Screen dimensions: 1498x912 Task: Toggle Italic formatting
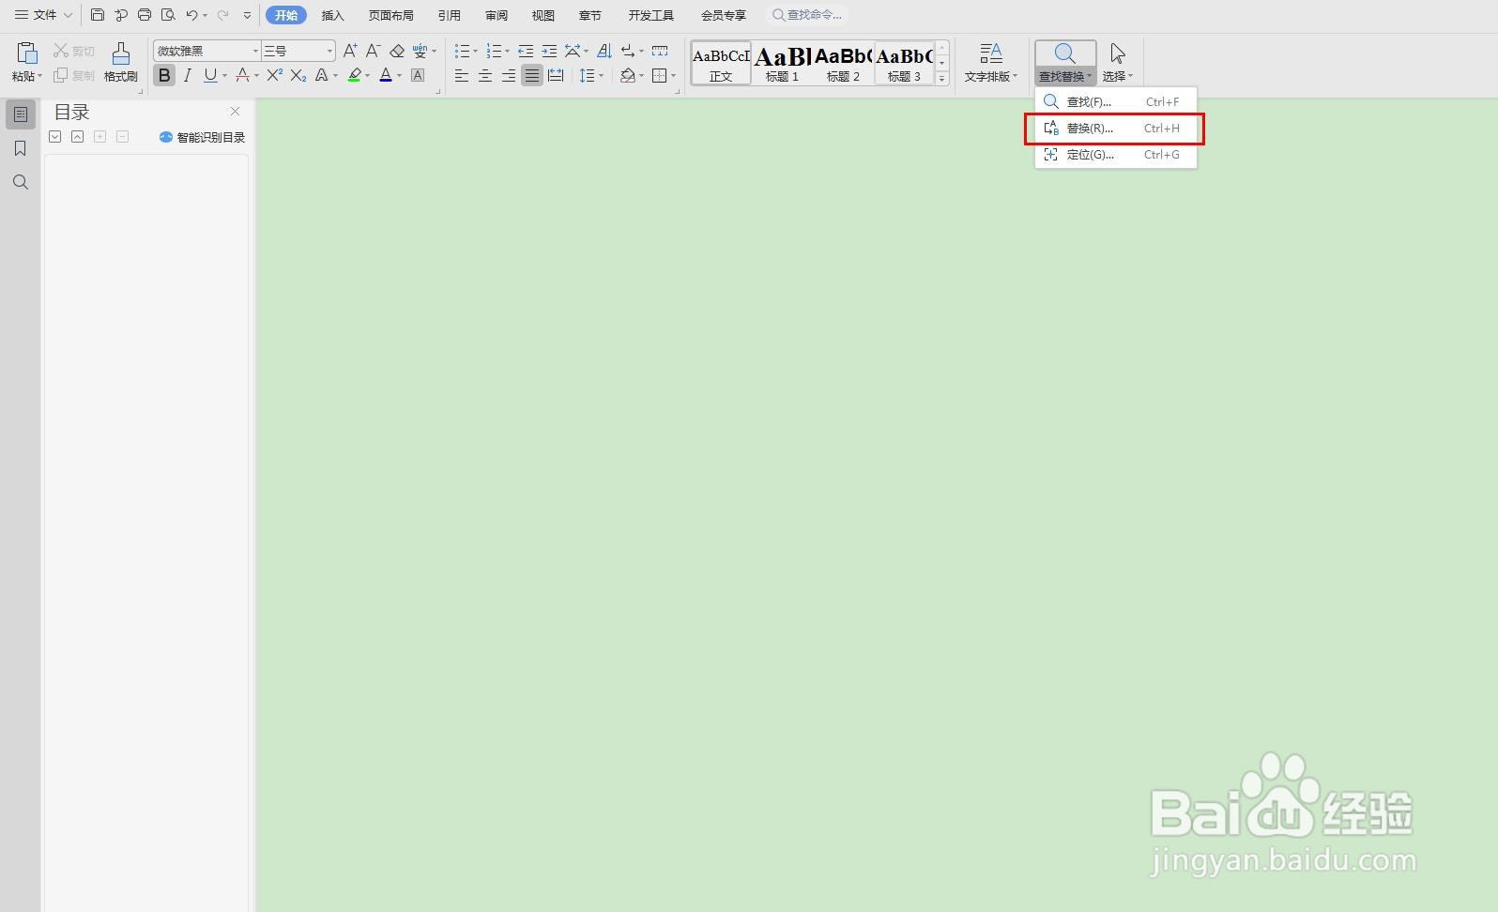point(187,75)
